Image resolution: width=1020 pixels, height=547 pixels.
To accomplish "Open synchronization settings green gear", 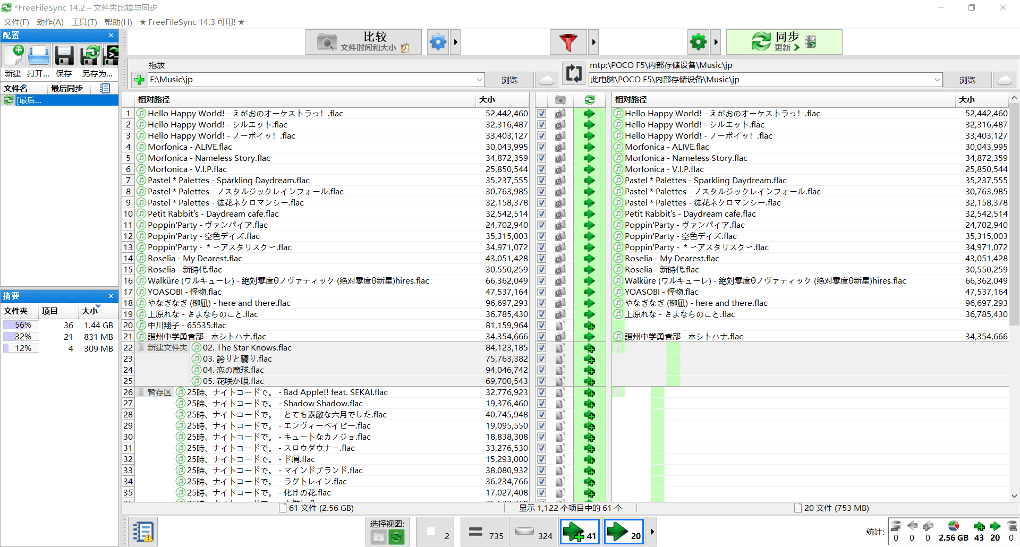I will 698,41.
